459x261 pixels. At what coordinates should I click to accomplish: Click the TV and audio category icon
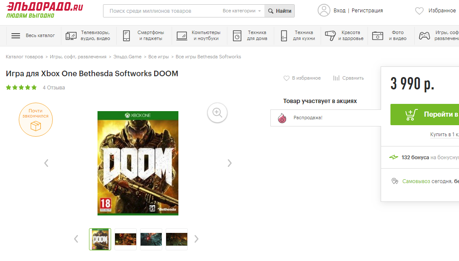tap(71, 36)
